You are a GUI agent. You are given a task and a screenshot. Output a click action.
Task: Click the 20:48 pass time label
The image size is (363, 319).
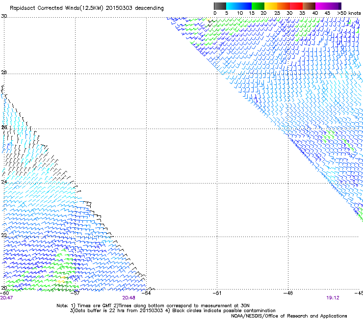(129, 298)
